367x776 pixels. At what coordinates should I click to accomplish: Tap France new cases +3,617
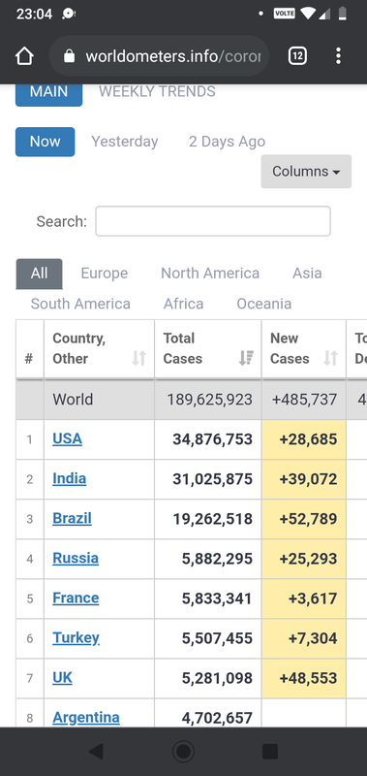(313, 598)
